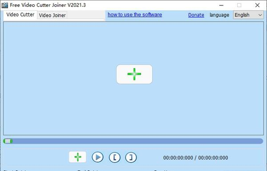Click the 'language' label
Image resolution: width=267 pixels, height=171 pixels.
(x=219, y=15)
